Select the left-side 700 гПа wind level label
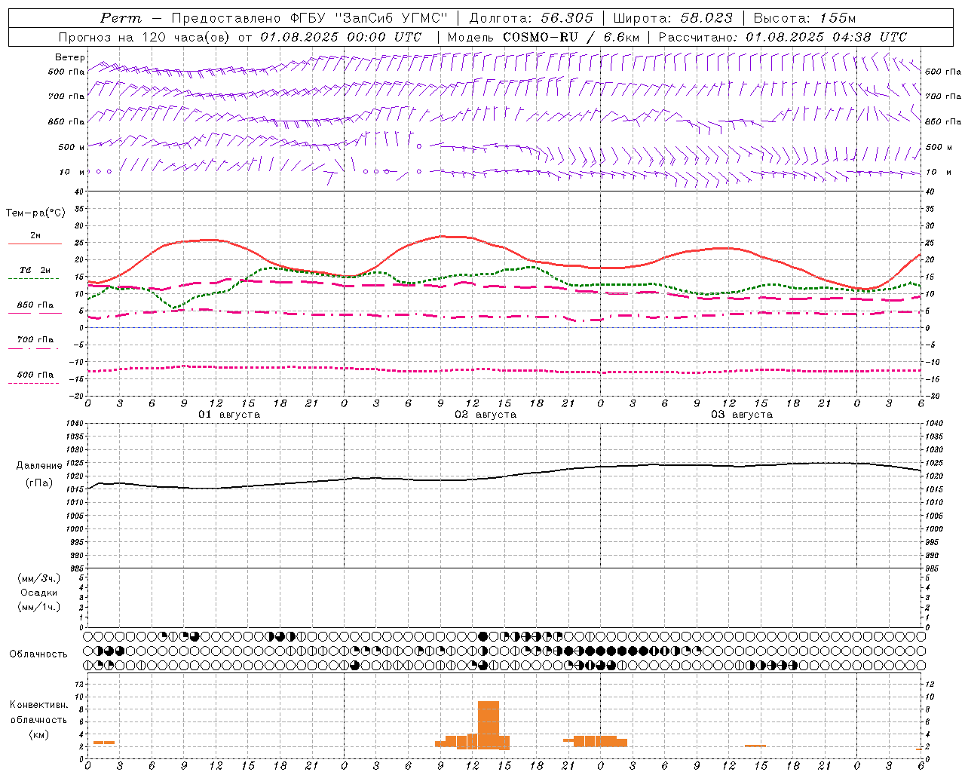This screenshot has height=772, width=965. coord(66,96)
